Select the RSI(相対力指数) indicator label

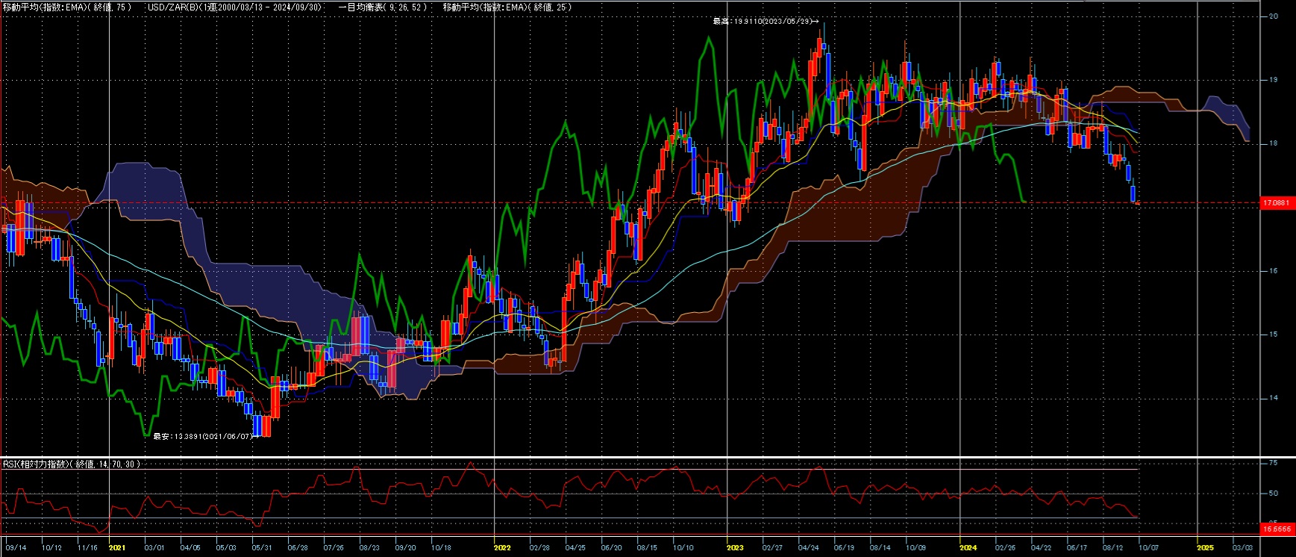tap(72, 464)
